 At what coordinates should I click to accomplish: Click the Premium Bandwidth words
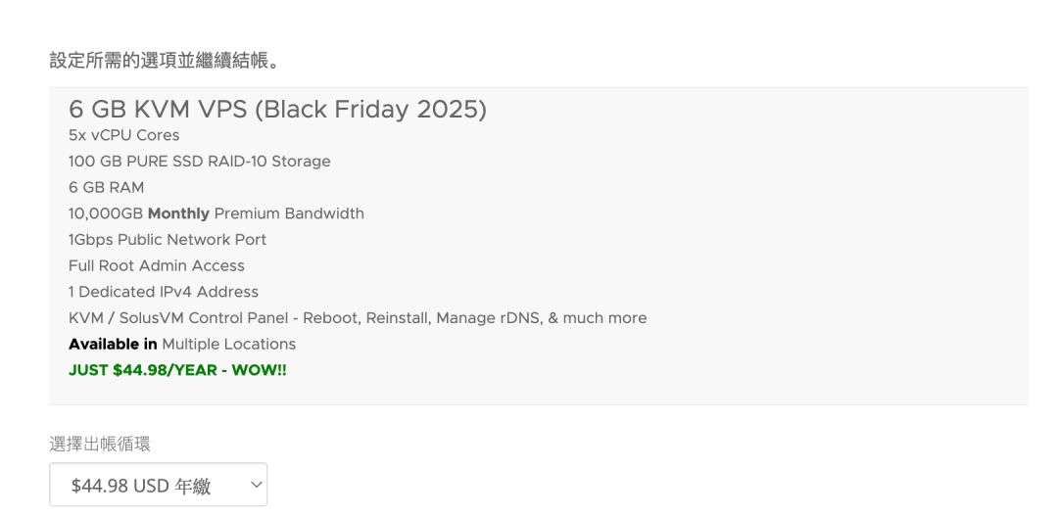289,213
